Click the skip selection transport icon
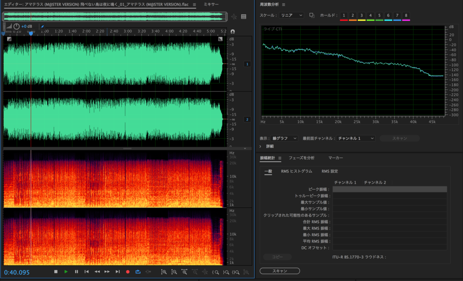Image resolution: width=463 pixels, height=281 pixels. [148, 271]
